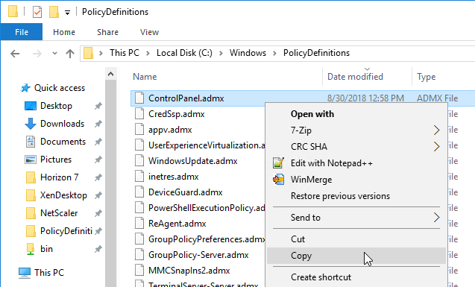Click the New Folder quick access icon
The height and width of the screenshot is (287, 475).
pos(54,12)
